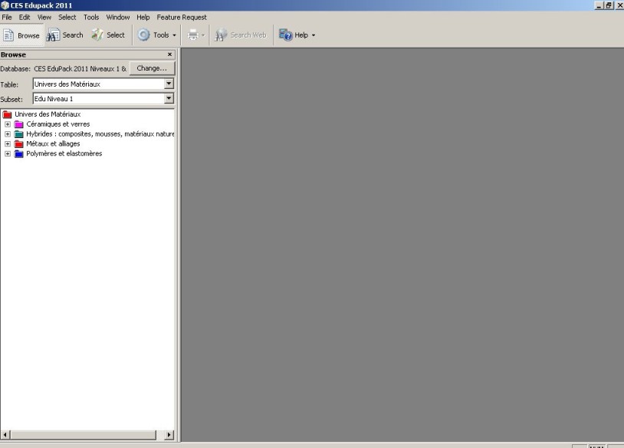This screenshot has width=624, height=448.
Task: Select Hybrides : composites, mousses tree item
Action: (x=100, y=134)
